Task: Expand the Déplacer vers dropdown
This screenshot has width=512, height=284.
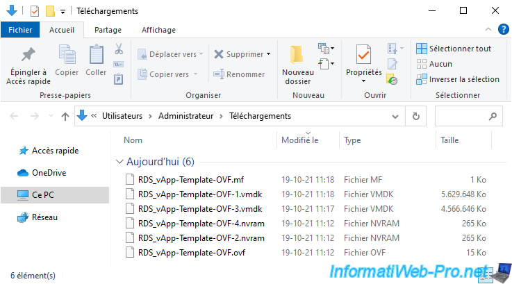Action: point(201,54)
